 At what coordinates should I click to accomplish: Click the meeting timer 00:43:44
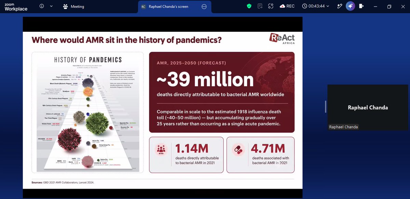tap(316, 6)
